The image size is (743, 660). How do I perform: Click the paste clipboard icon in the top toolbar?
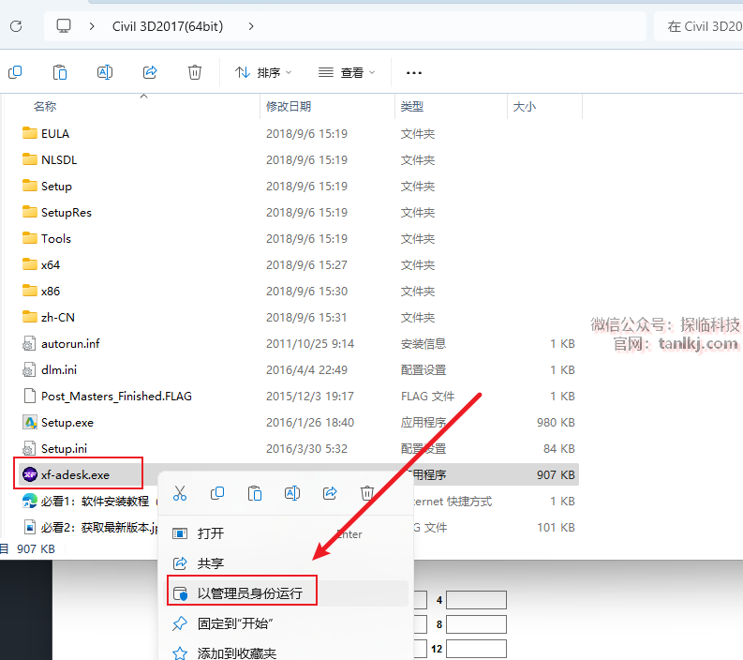[60, 72]
